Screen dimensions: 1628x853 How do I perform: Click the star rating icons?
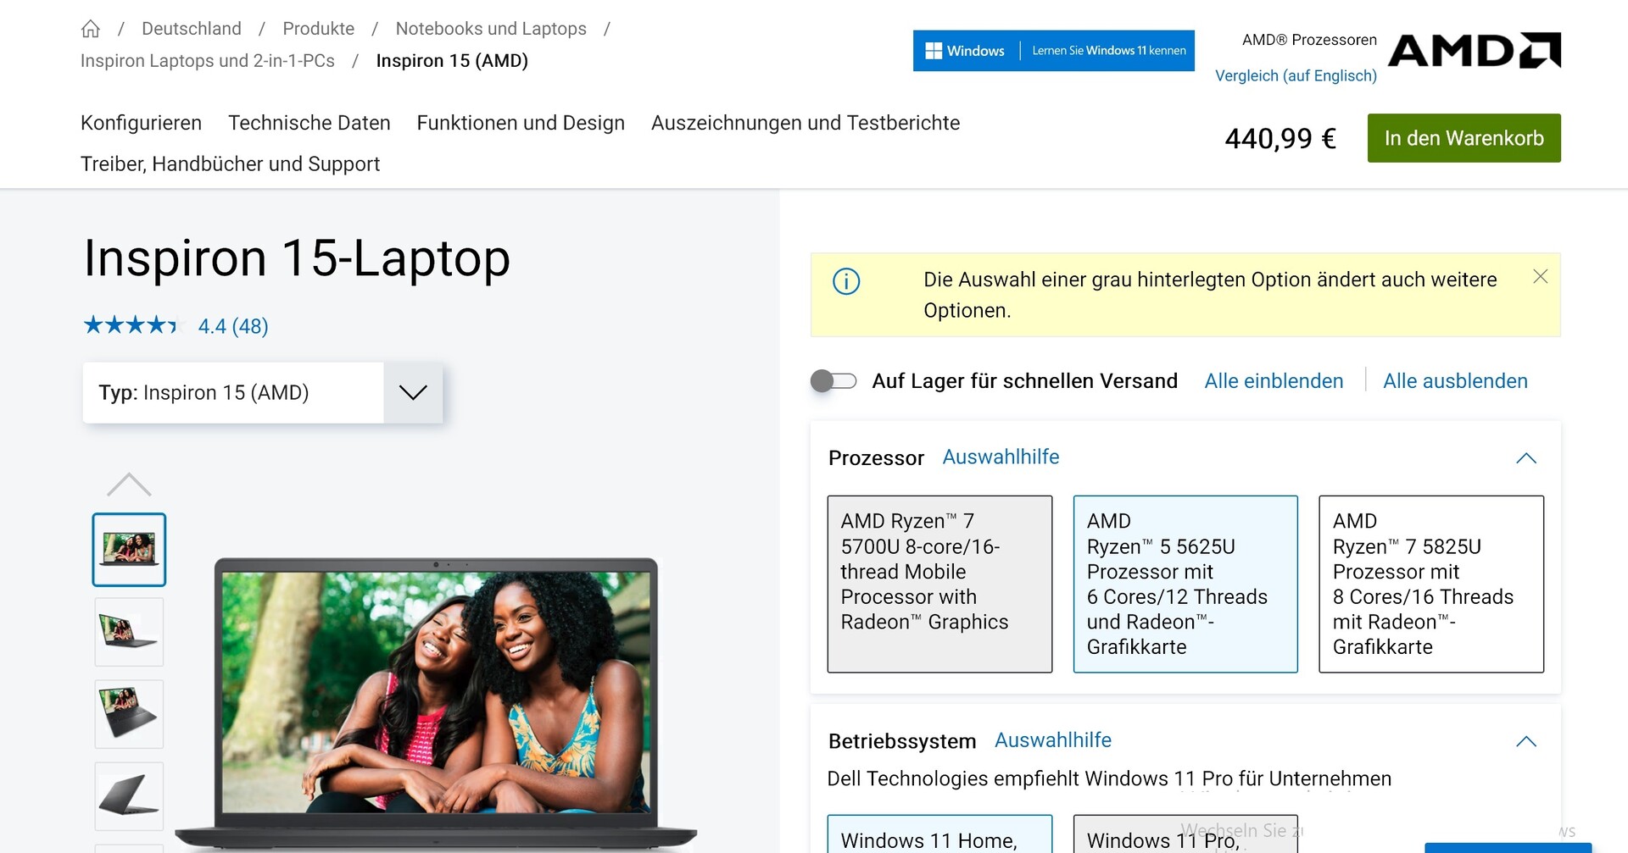[x=133, y=325]
